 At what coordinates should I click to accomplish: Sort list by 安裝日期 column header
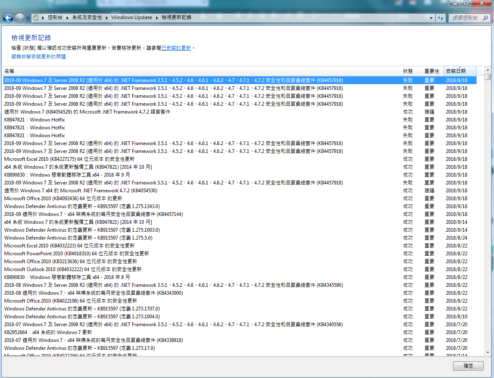455,71
